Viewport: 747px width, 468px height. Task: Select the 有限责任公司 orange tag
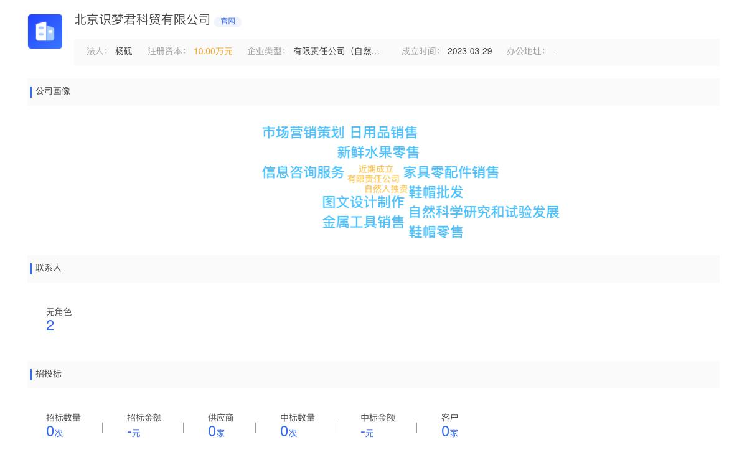coord(374,179)
